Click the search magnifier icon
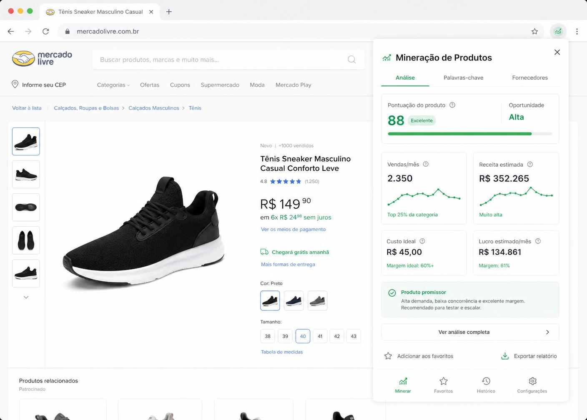 [352, 60]
